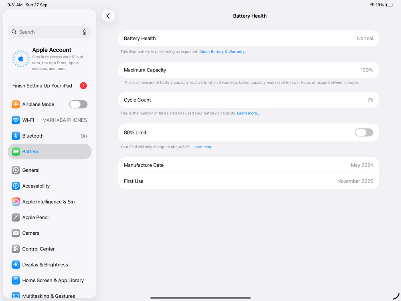Tap the home indicator bar

click(x=200, y=298)
